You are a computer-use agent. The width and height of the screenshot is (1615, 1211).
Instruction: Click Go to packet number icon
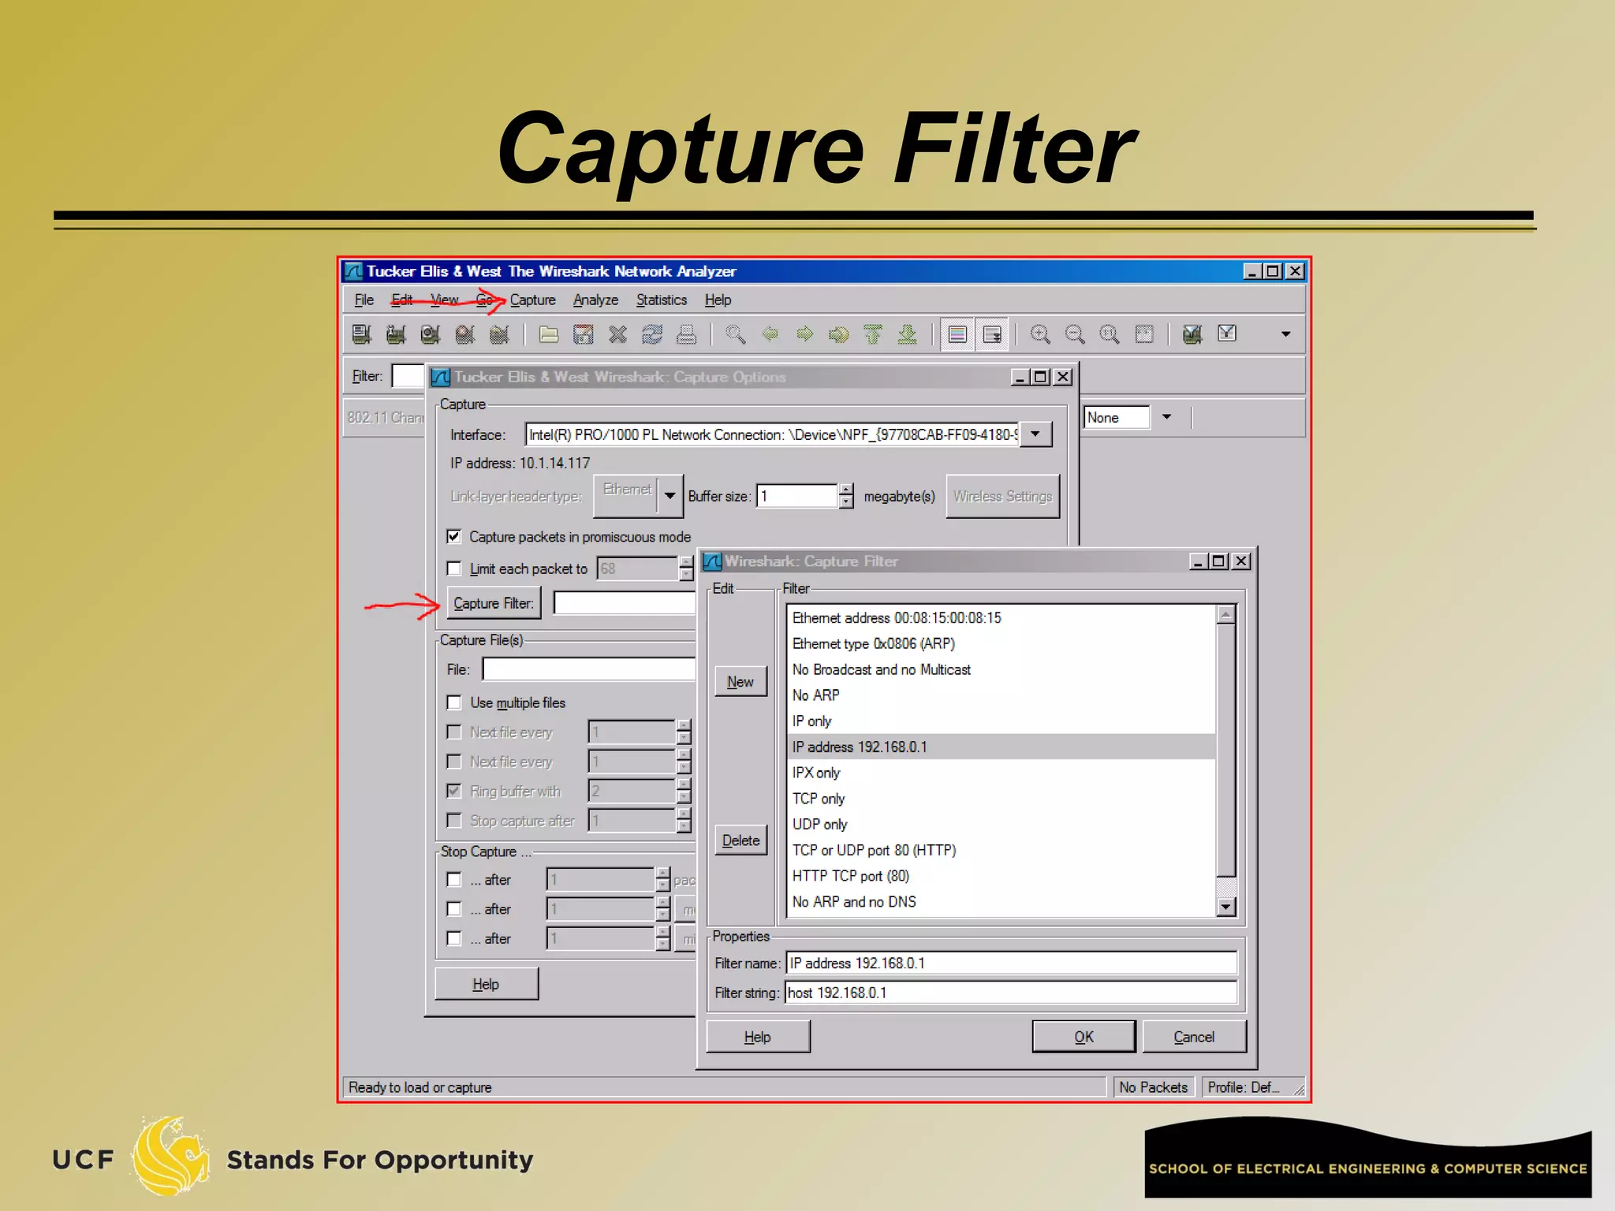click(x=839, y=334)
